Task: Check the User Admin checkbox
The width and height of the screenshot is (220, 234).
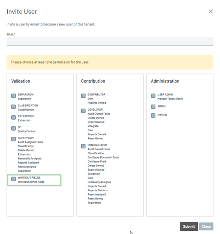Action: pos(153,96)
